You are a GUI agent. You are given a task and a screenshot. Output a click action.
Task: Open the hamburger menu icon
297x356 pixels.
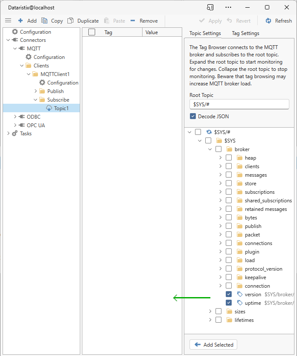click(x=8, y=20)
